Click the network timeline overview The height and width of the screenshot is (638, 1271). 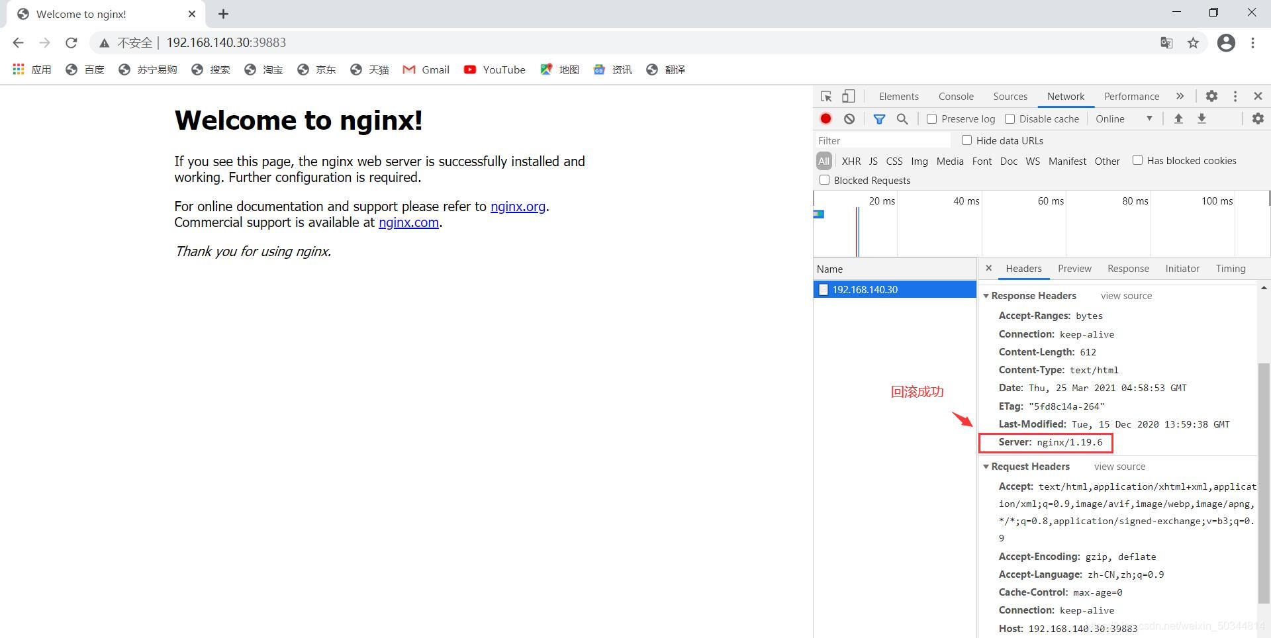(x=1041, y=224)
